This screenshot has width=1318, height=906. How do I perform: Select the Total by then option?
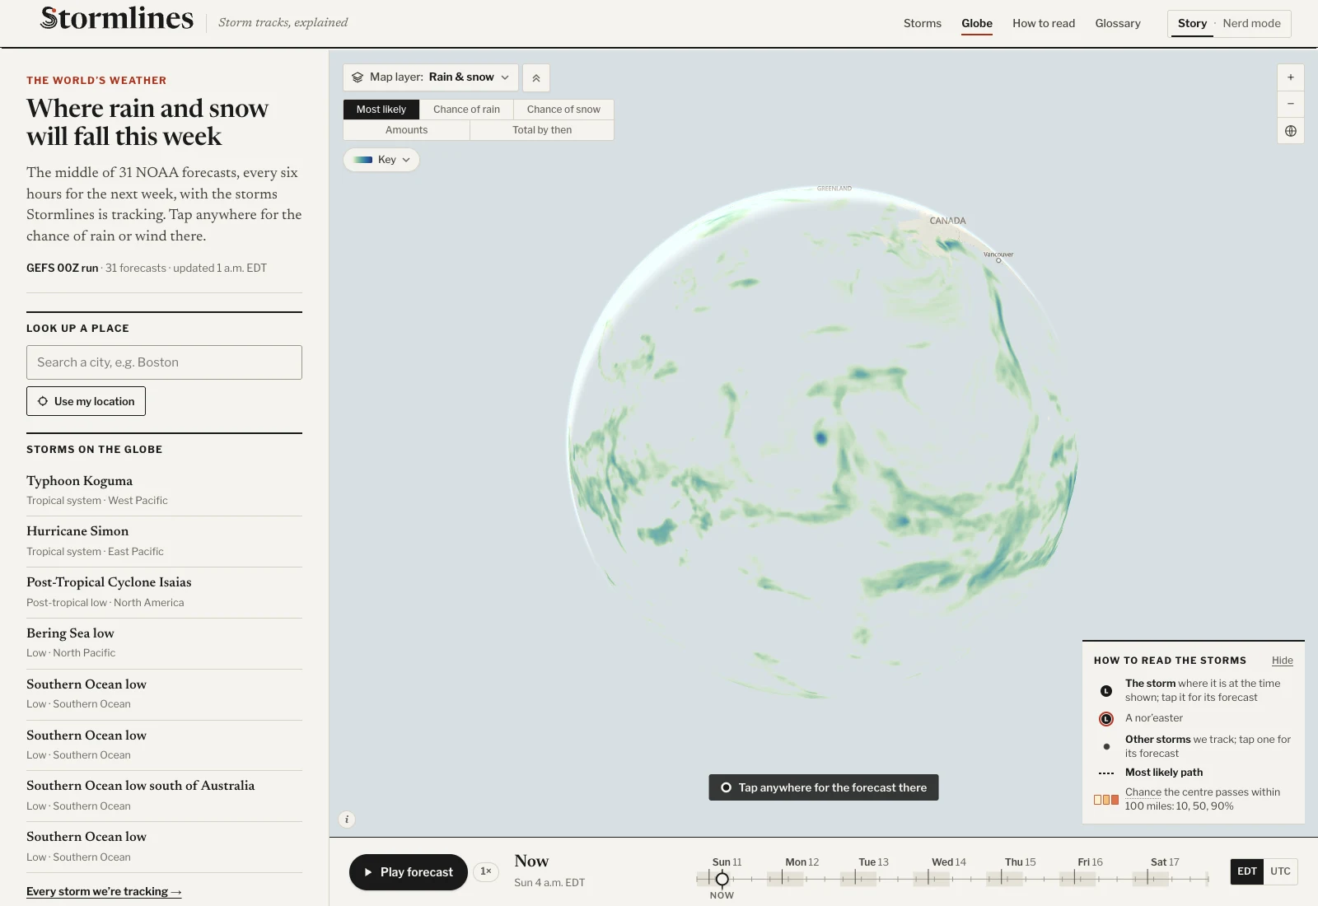coord(542,130)
